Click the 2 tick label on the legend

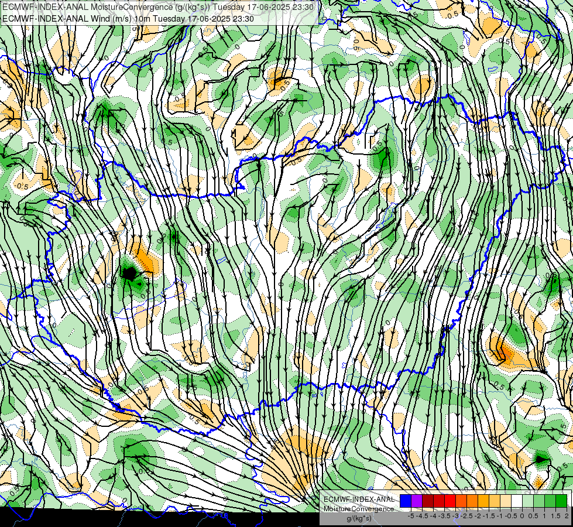567,516
